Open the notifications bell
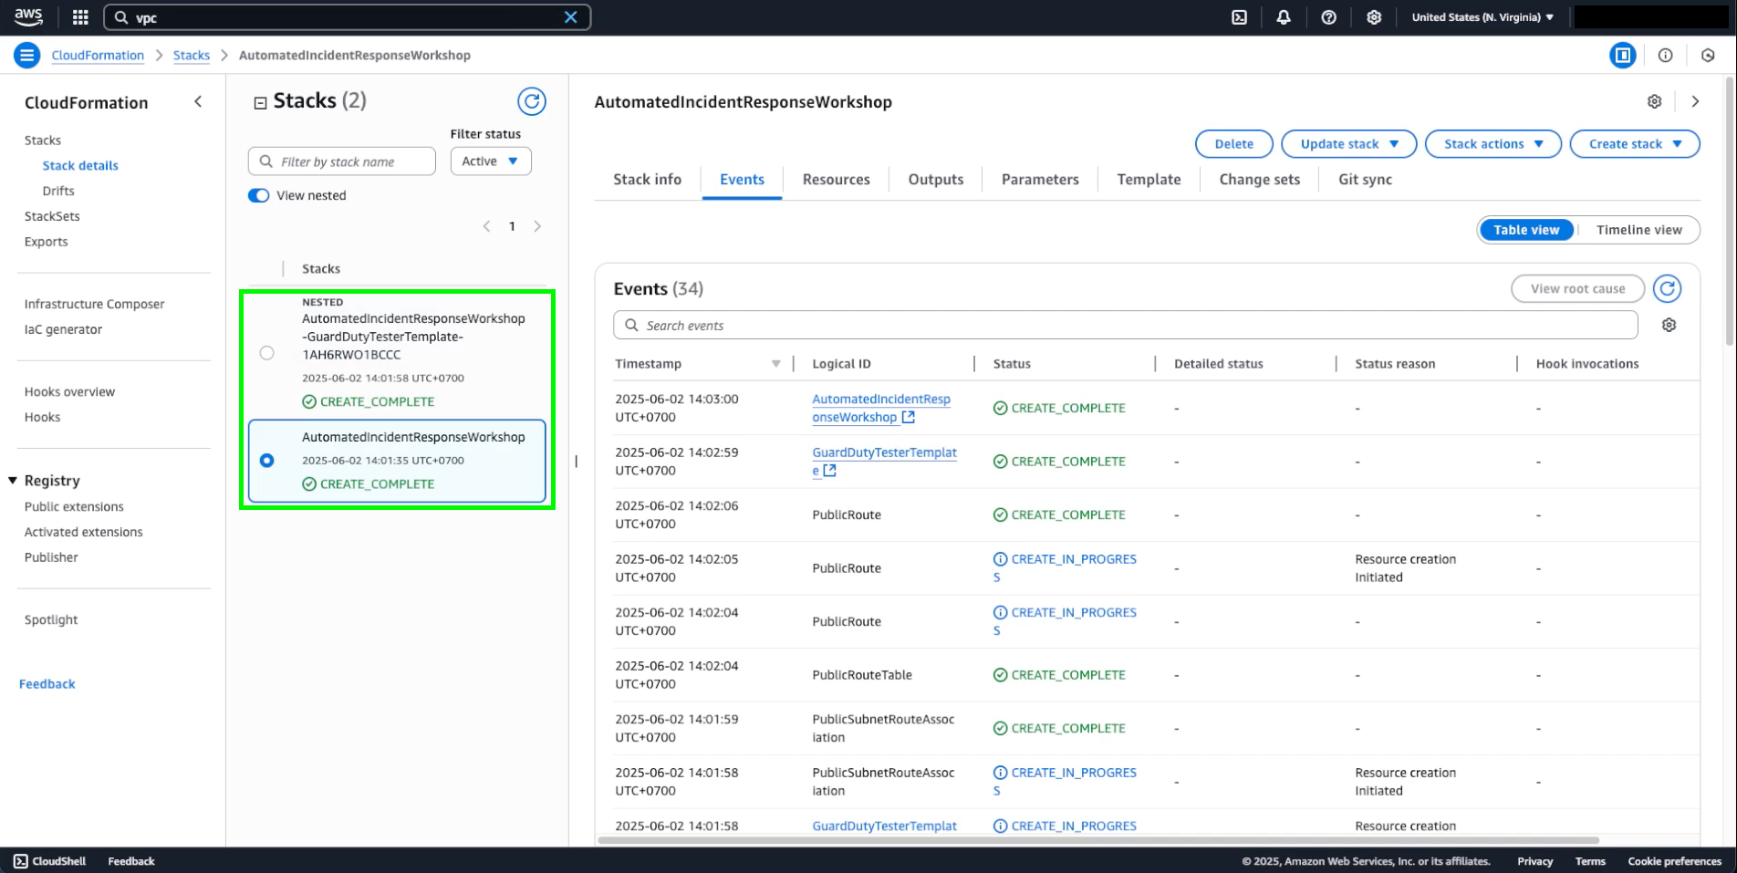Screen dimensions: 1737x873 (x=1284, y=17)
